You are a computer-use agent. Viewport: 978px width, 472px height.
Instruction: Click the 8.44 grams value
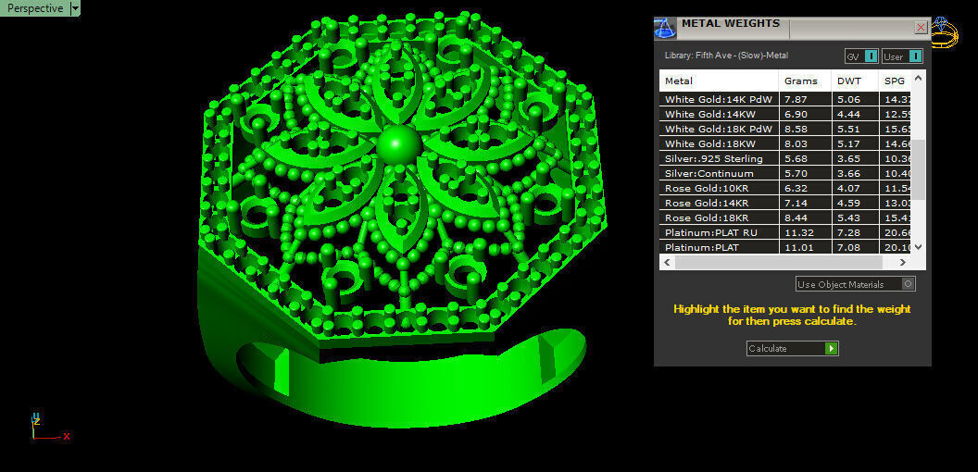click(795, 217)
